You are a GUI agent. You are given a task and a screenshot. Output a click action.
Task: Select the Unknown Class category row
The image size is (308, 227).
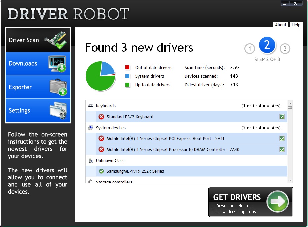click(186, 160)
